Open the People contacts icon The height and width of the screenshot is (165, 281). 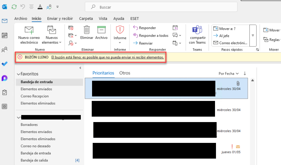tap(5, 50)
